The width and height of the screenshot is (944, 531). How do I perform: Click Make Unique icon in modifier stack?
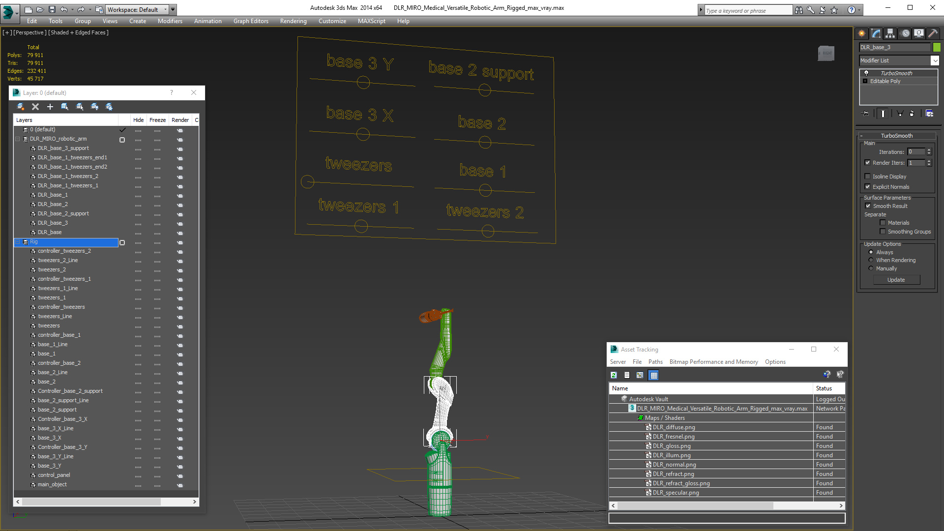[x=900, y=114]
